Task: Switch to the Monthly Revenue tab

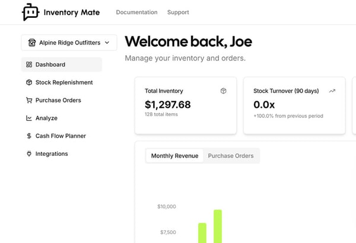Action: [174, 156]
